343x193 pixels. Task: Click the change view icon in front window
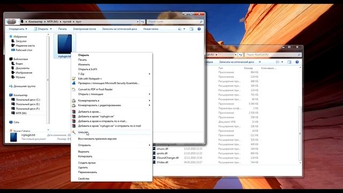[180, 29]
